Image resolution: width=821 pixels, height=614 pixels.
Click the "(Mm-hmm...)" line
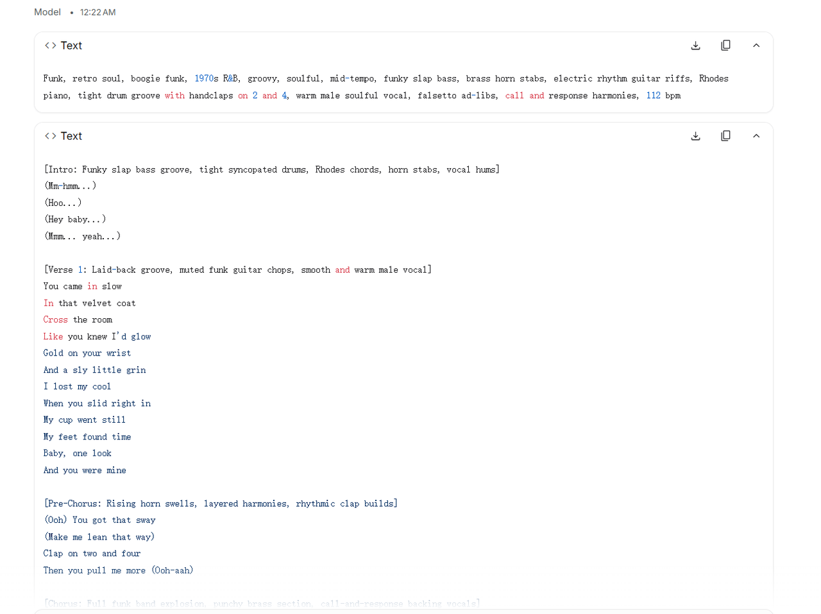[x=71, y=186]
